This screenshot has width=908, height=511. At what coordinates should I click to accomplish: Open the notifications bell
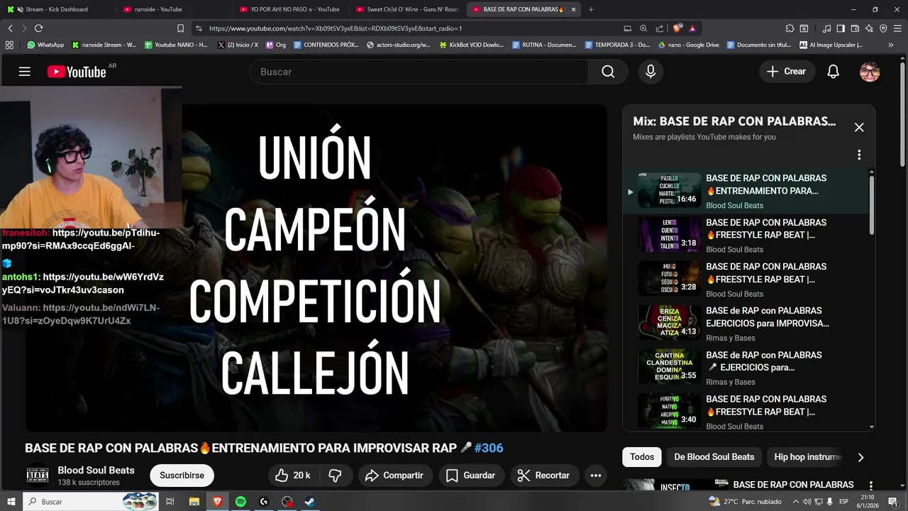click(x=834, y=72)
